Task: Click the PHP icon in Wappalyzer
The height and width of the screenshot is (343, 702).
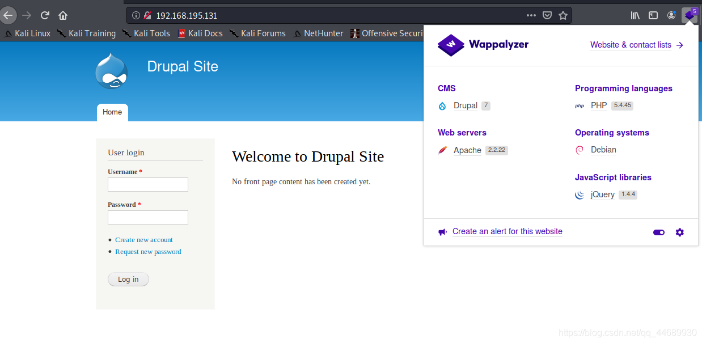Action: (580, 106)
